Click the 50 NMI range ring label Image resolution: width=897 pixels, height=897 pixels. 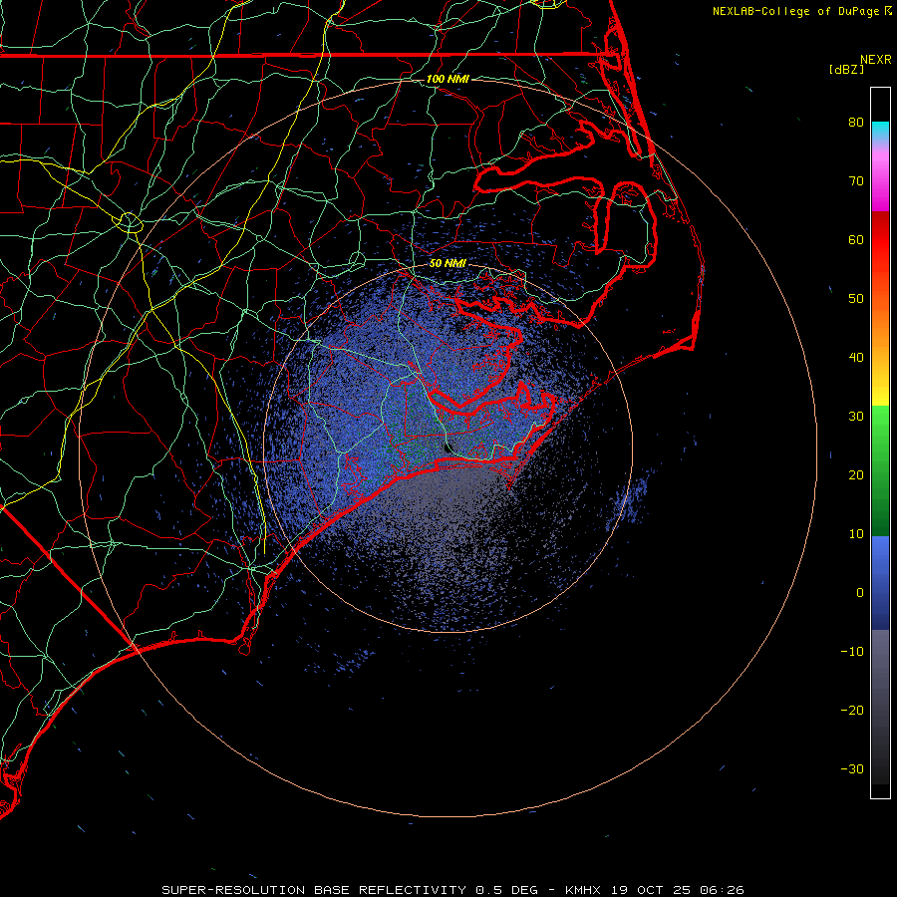[448, 264]
